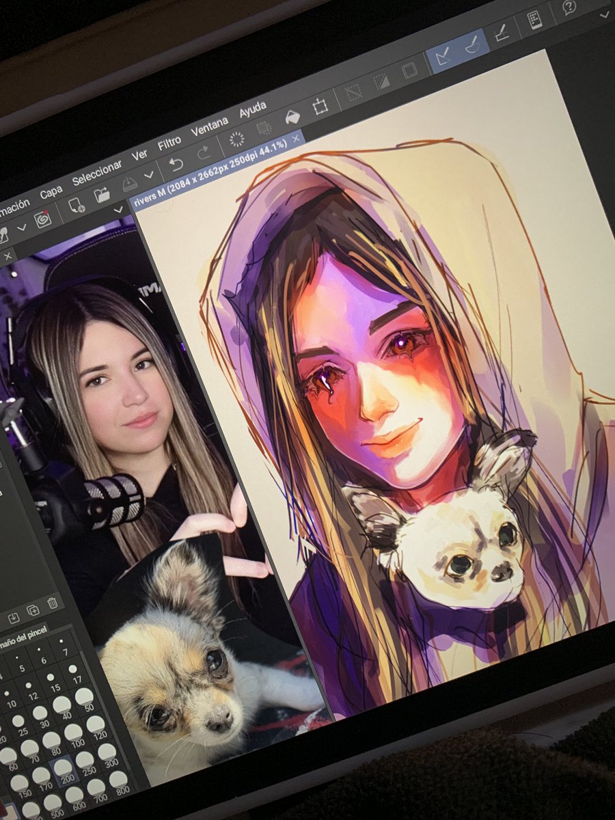Close the rivers M canvas tab

(296, 138)
